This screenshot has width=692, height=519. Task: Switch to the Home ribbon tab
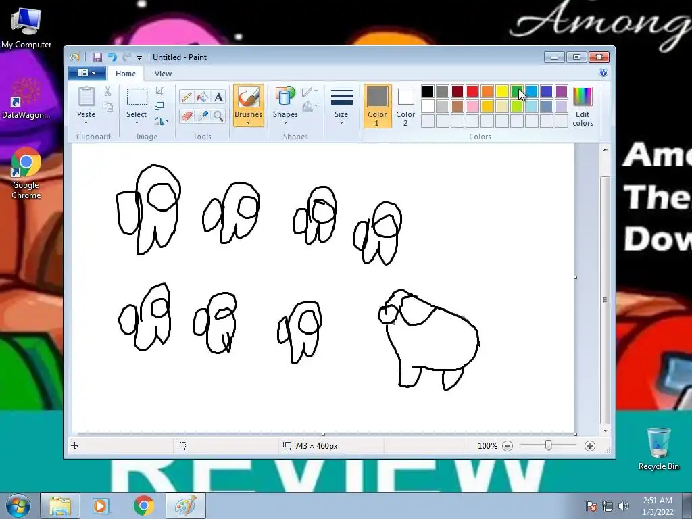click(126, 74)
